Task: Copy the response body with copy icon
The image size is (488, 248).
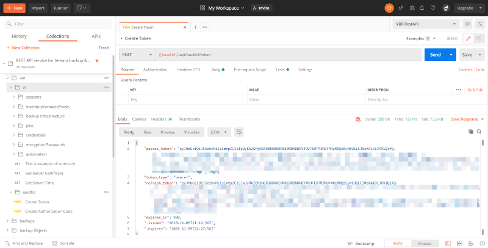Action: [470, 132]
